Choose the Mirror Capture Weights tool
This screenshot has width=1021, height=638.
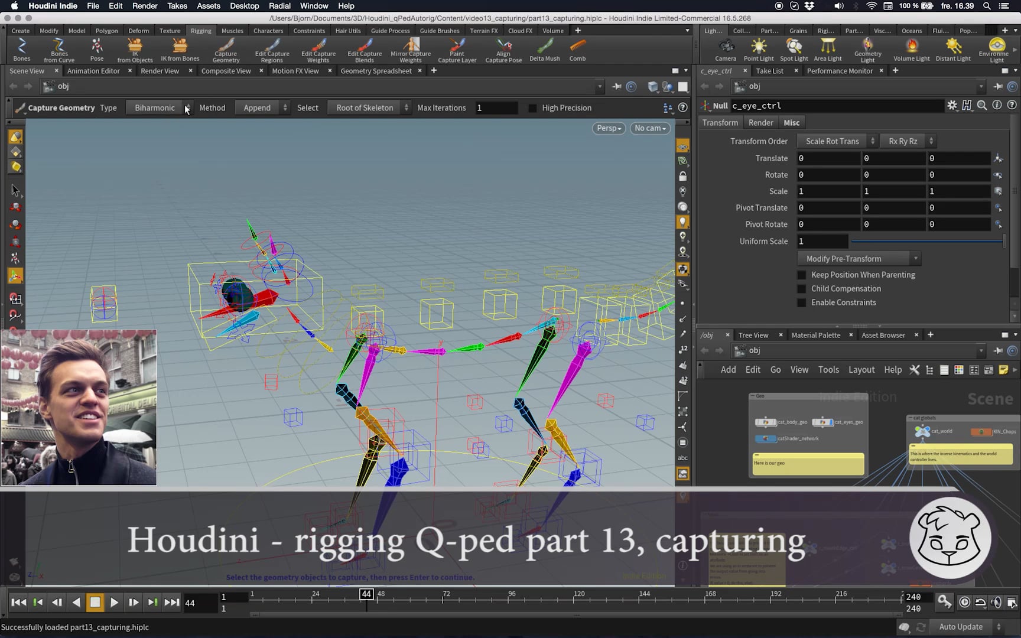(x=411, y=50)
